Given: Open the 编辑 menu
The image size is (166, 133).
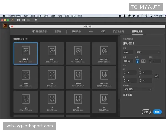Looking at the screenshot, I should 33,16.
